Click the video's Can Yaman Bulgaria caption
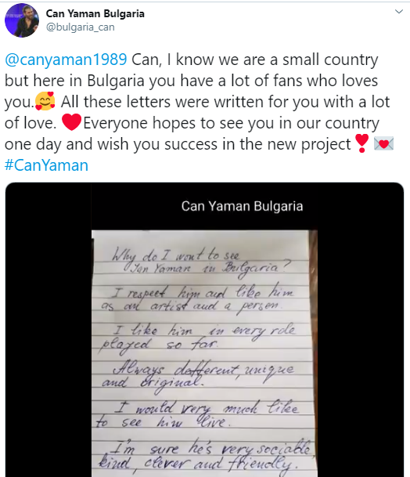The image size is (410, 477). [x=242, y=206]
